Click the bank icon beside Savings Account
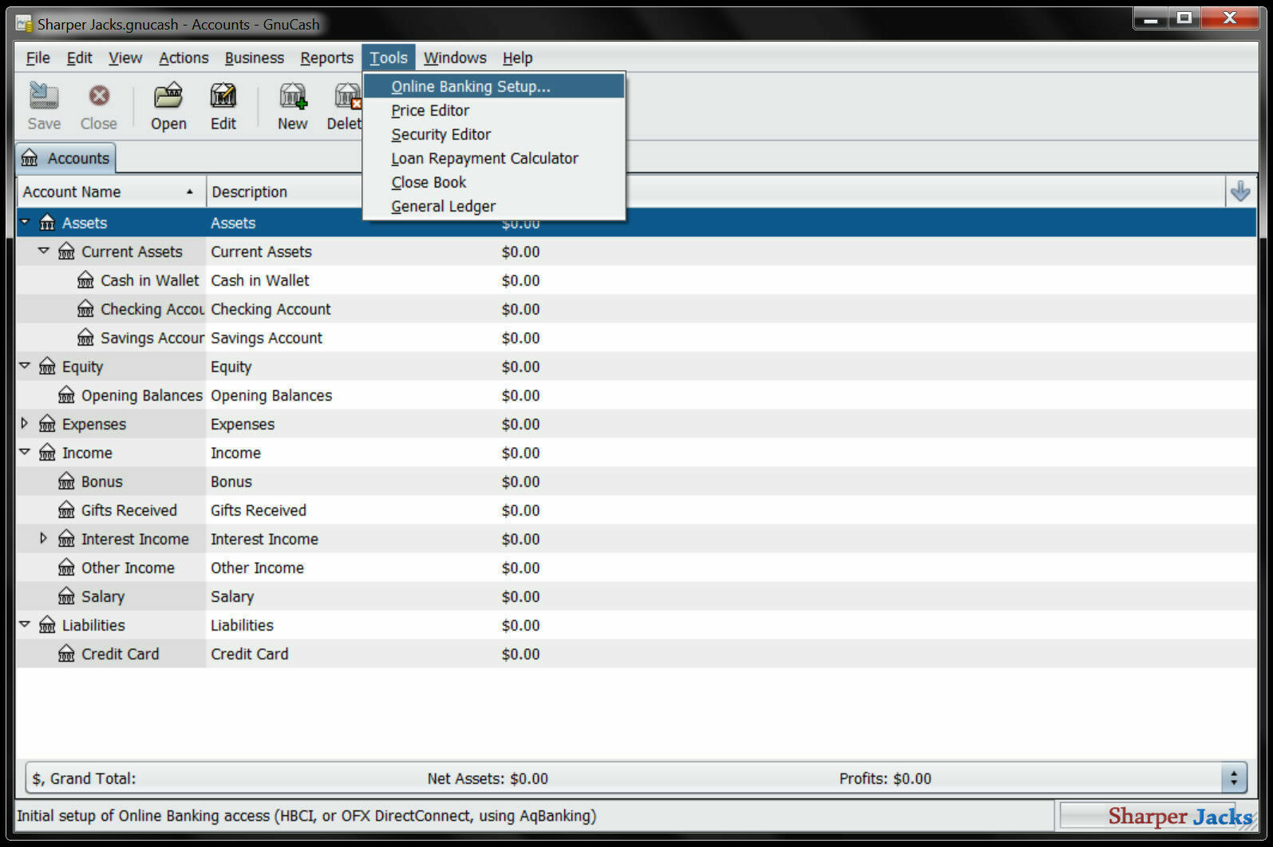This screenshot has height=847, width=1273. [85, 338]
